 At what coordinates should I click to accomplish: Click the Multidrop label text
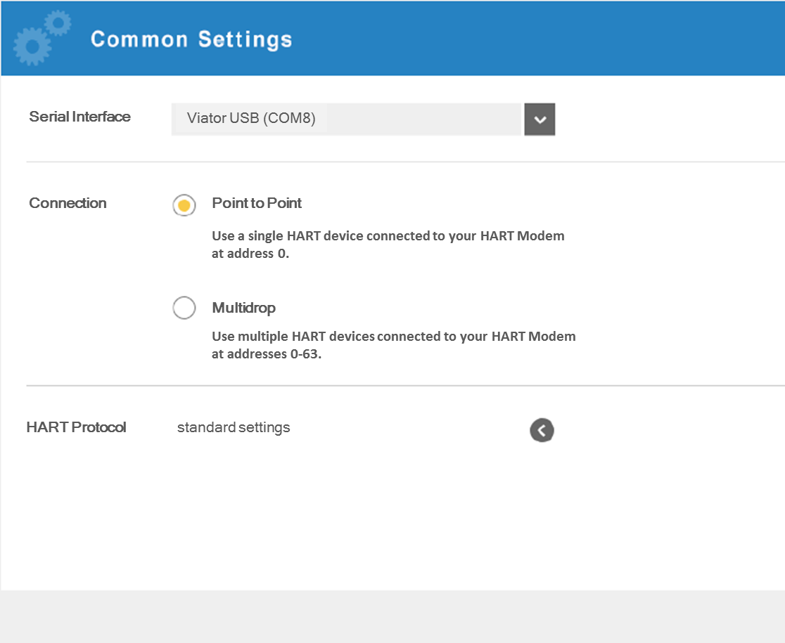click(243, 308)
